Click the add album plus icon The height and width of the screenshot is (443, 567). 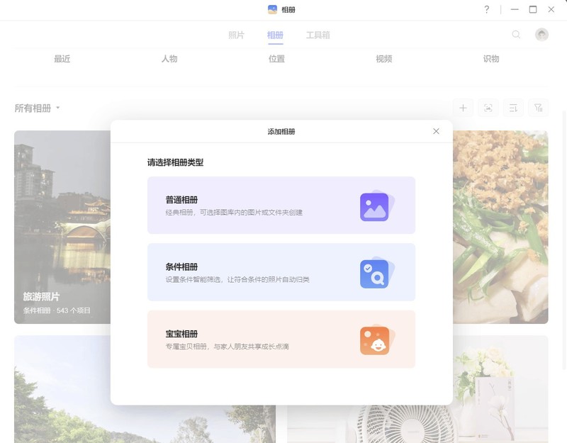coord(464,108)
